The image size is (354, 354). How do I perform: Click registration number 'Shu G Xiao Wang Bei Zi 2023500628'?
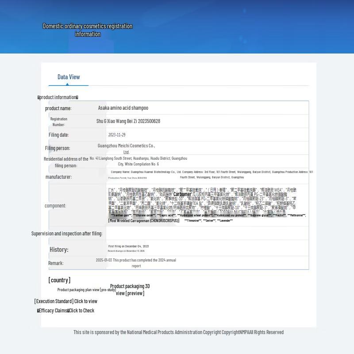128,121
